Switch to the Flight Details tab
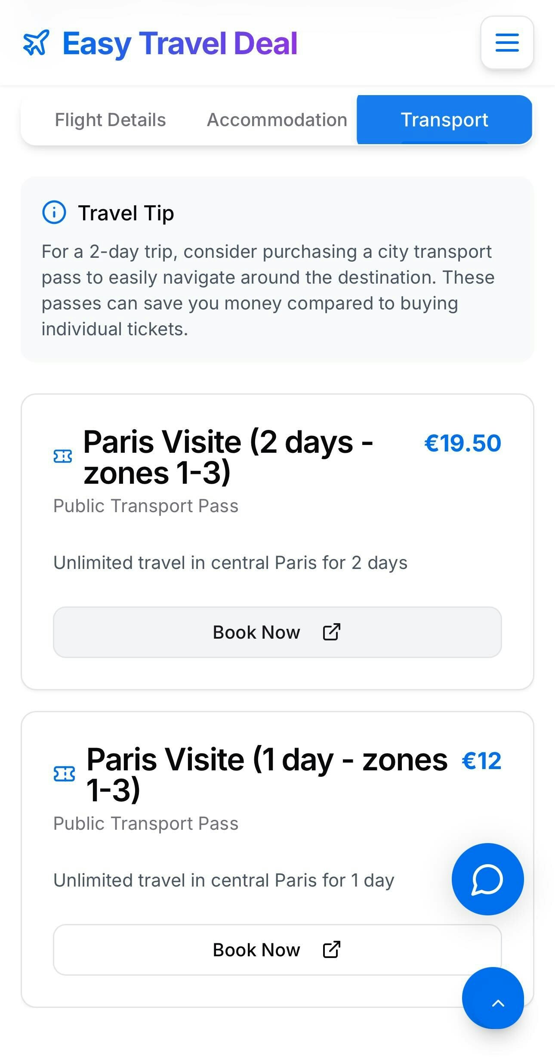The width and height of the screenshot is (555, 1060). (x=111, y=120)
